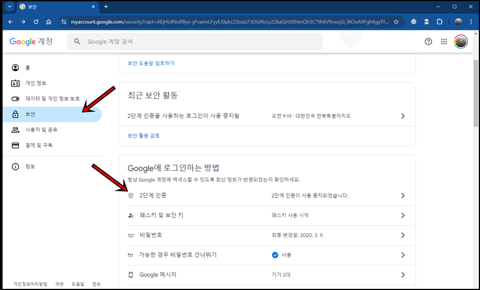Click the 정보 footer link

click(97, 284)
